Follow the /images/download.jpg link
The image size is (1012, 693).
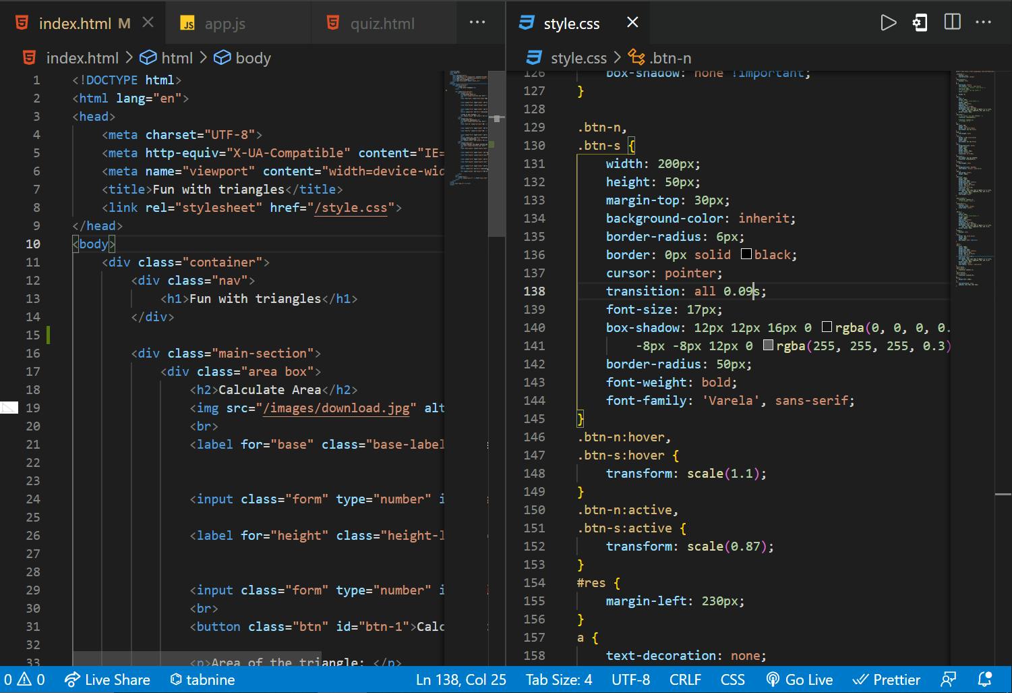coord(336,408)
